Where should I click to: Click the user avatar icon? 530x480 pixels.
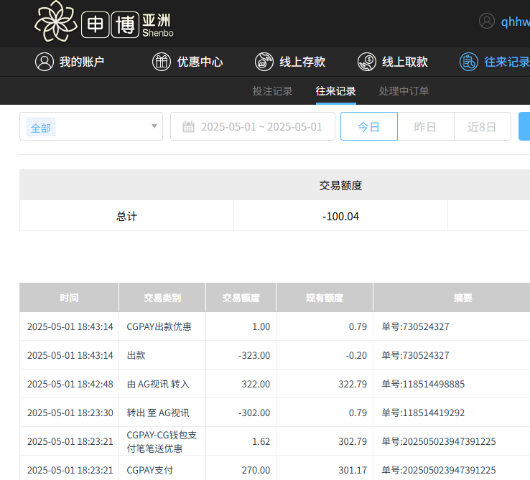pyautogui.click(x=487, y=22)
